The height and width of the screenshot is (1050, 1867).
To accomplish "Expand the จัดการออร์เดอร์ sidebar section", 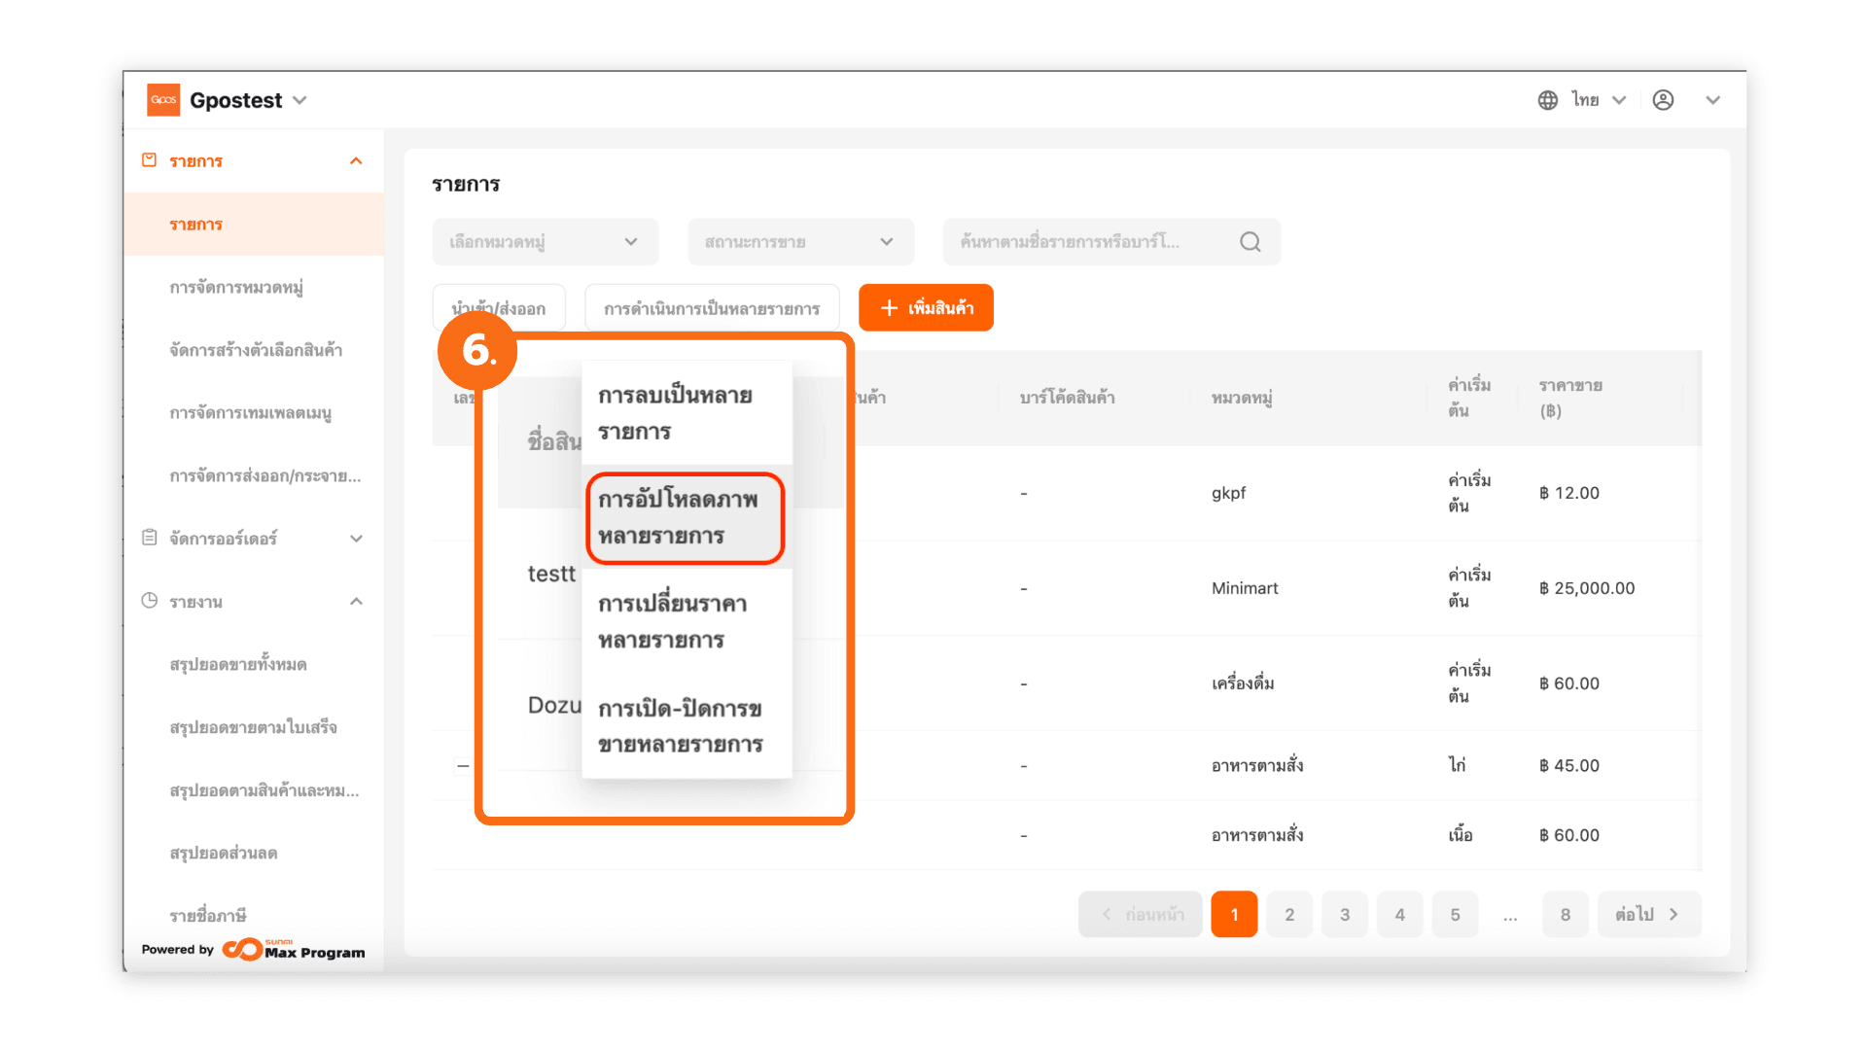I will (x=356, y=539).
